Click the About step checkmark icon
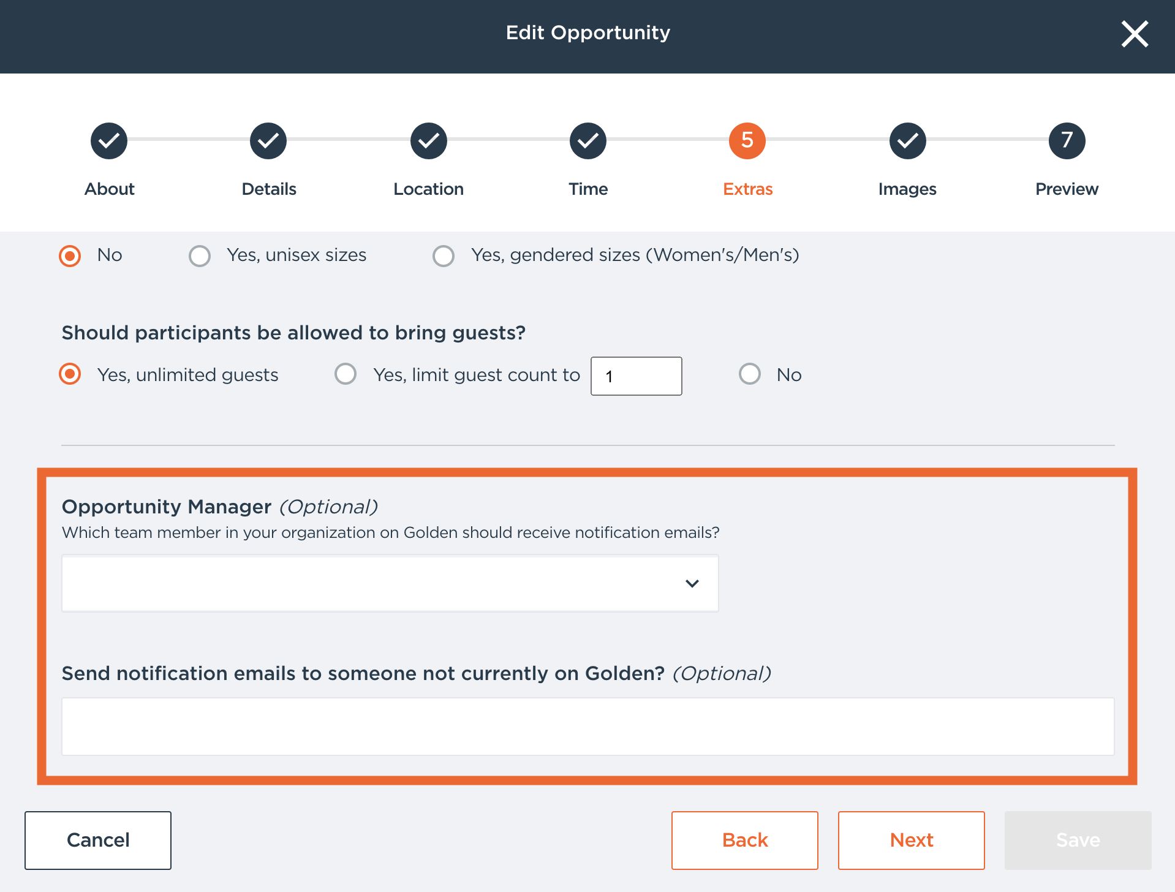 109,141
